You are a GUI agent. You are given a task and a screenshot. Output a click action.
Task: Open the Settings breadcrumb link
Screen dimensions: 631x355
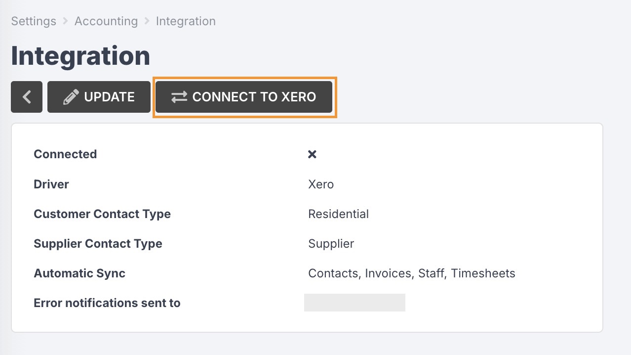pyautogui.click(x=34, y=21)
